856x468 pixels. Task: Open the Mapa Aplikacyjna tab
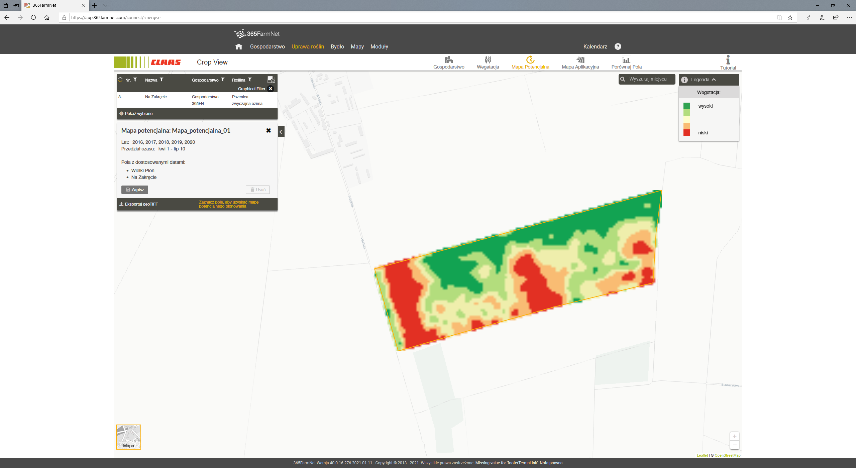point(580,63)
